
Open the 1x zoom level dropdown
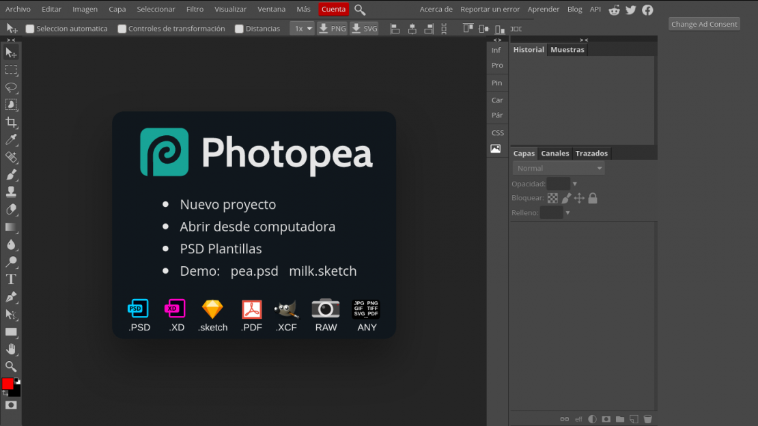click(x=301, y=29)
